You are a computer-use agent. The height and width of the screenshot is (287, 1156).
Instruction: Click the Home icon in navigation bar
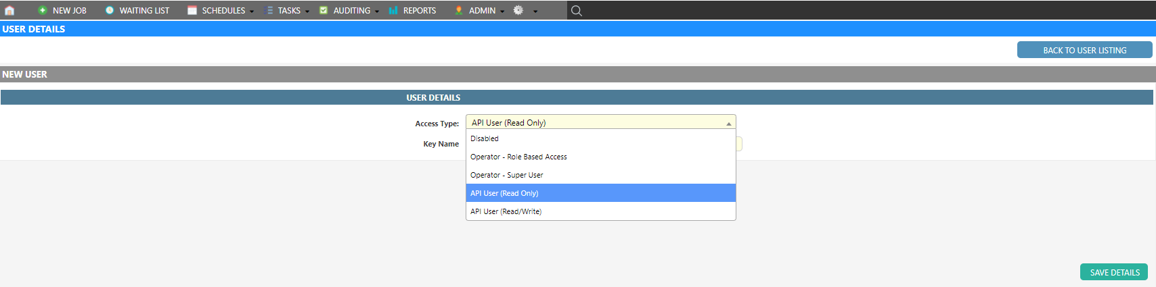(x=9, y=10)
